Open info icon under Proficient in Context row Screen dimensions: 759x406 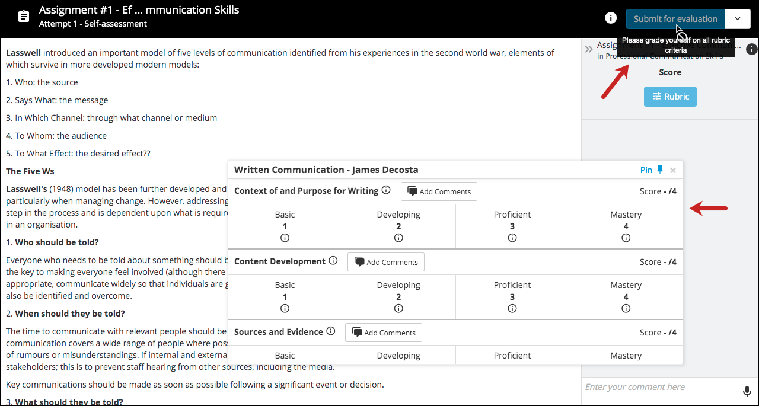(512, 238)
